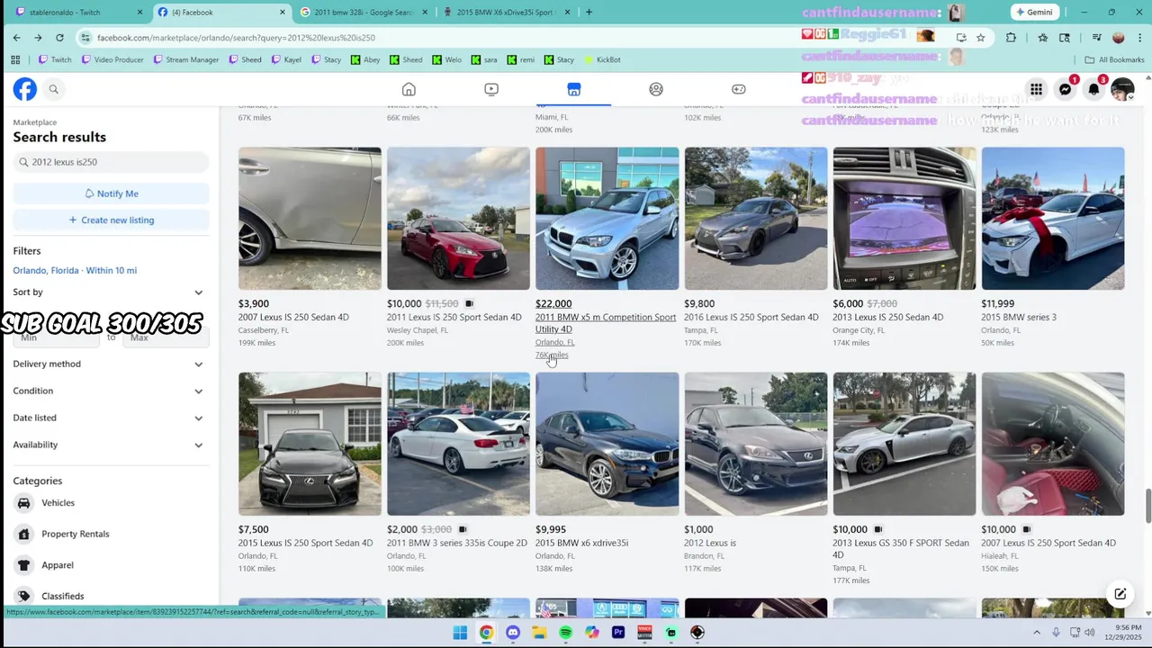
Task: Click the Notify Me button
Action: click(111, 193)
